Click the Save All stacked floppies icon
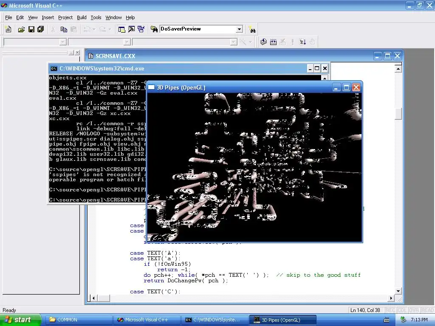This screenshot has width=435, height=326. [x=40, y=29]
